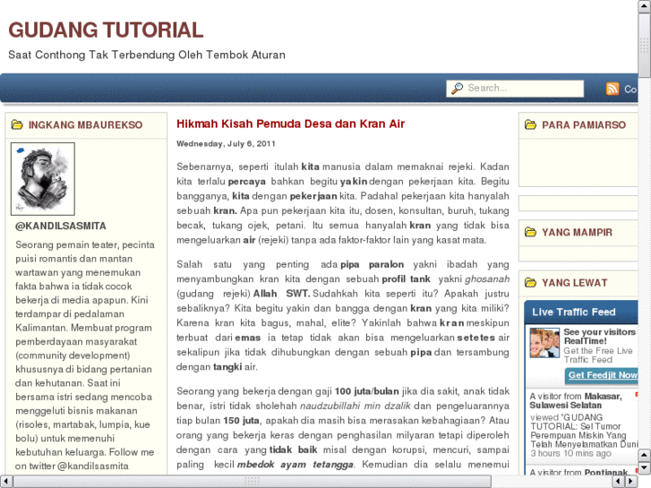The image size is (651, 488).
Task: Open the orange RSS feed icon
Action: click(x=612, y=89)
